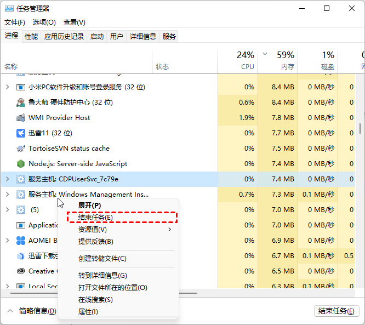This screenshot has height=325, width=365.
Task: Click the gear icon of the (5) row
Action: (x=21, y=210)
